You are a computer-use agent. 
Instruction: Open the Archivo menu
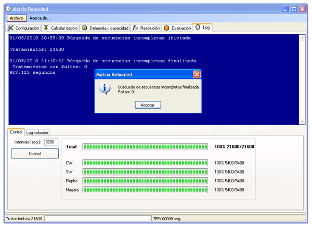point(16,18)
